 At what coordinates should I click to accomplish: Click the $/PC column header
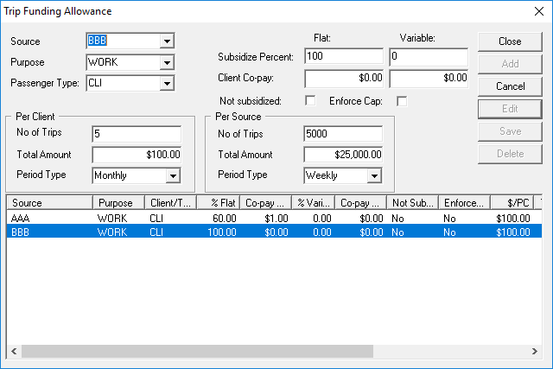point(512,203)
